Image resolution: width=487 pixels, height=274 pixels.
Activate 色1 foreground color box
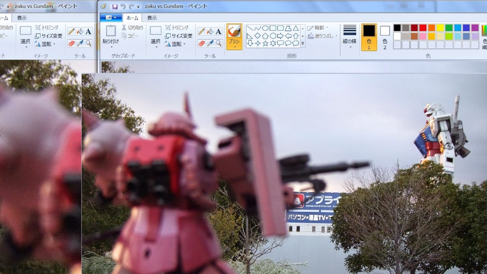[369, 37]
